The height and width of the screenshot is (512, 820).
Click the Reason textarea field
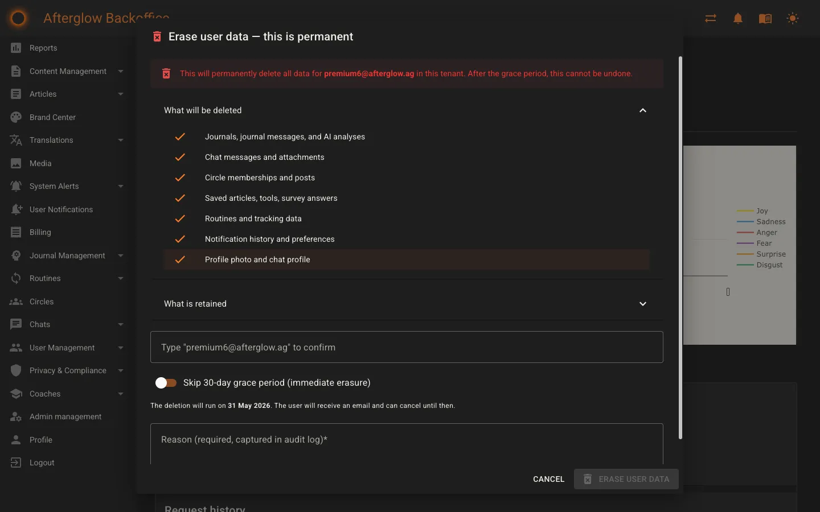(x=407, y=444)
